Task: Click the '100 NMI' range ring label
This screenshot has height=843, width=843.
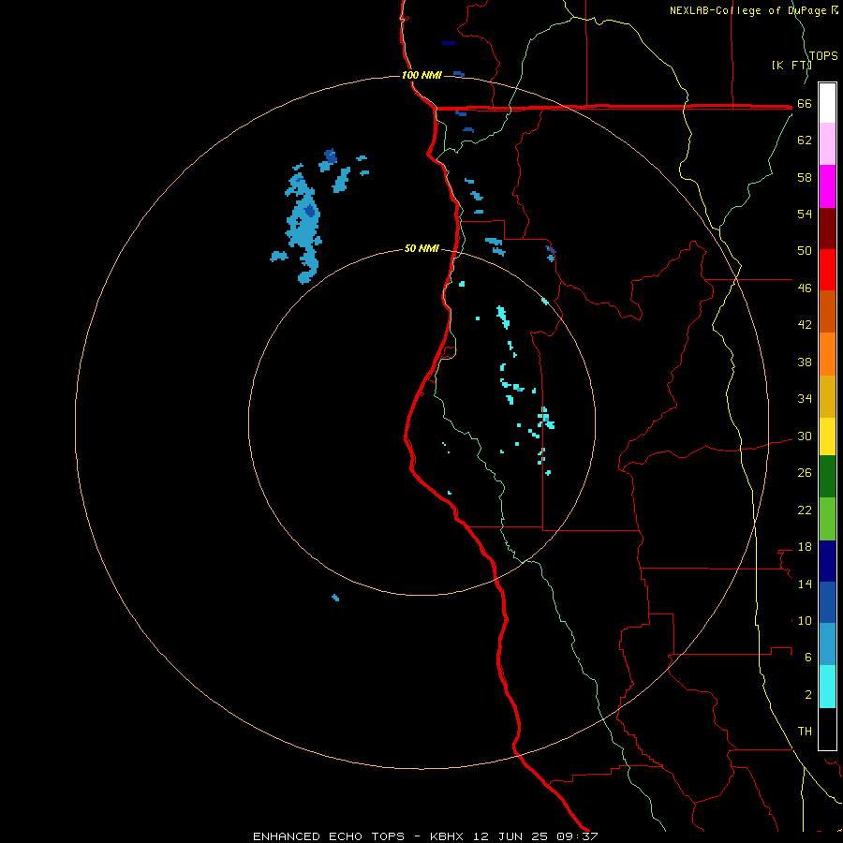Action: coord(421,75)
